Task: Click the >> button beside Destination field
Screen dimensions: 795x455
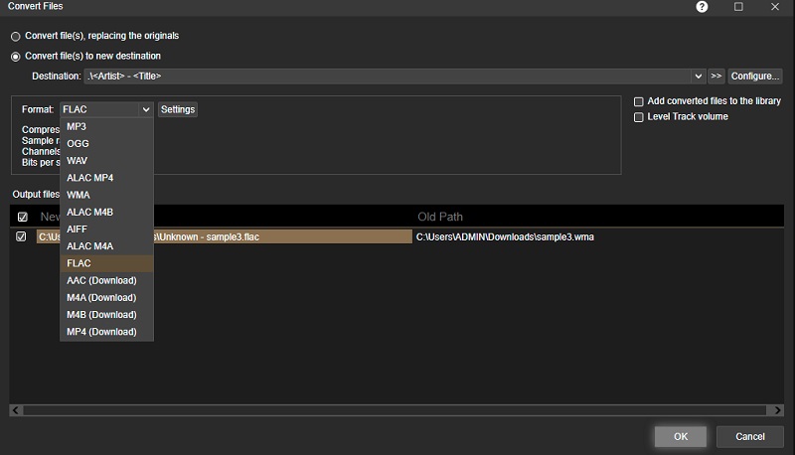Action: [x=715, y=76]
